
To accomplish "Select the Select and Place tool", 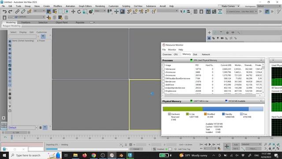I will (91, 12).
